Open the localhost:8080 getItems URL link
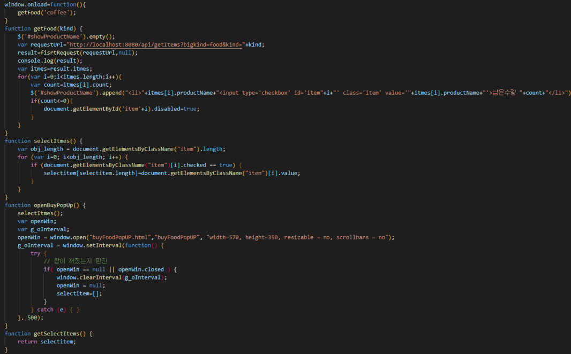This screenshot has width=571, height=354. (155, 44)
